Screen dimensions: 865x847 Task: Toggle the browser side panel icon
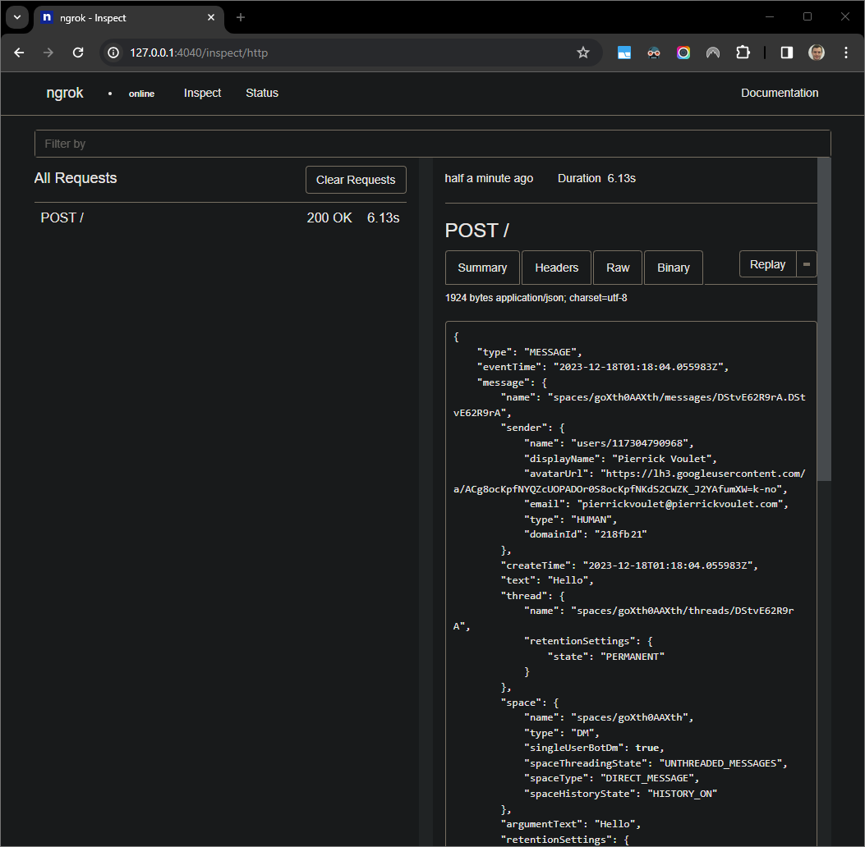tap(786, 52)
